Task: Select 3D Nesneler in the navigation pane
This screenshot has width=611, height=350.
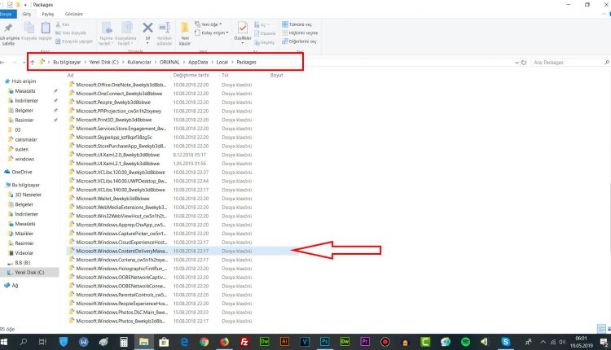Action: (28, 195)
